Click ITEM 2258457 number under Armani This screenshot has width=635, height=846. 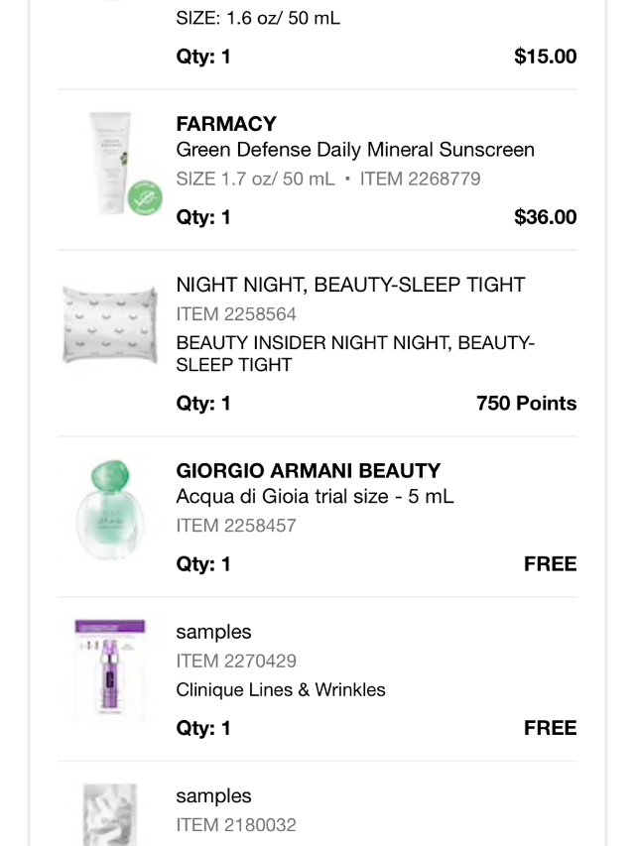tap(236, 526)
